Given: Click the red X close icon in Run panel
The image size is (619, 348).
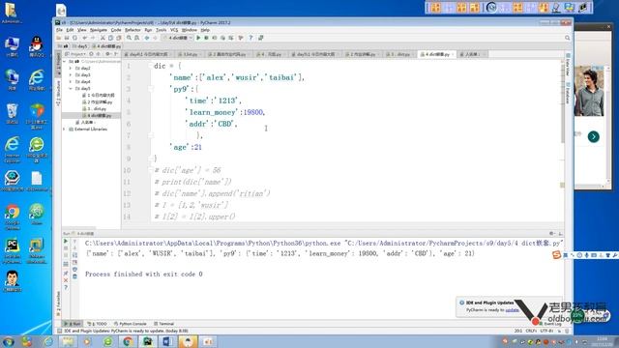Looking at the screenshot, I should 66,280.
